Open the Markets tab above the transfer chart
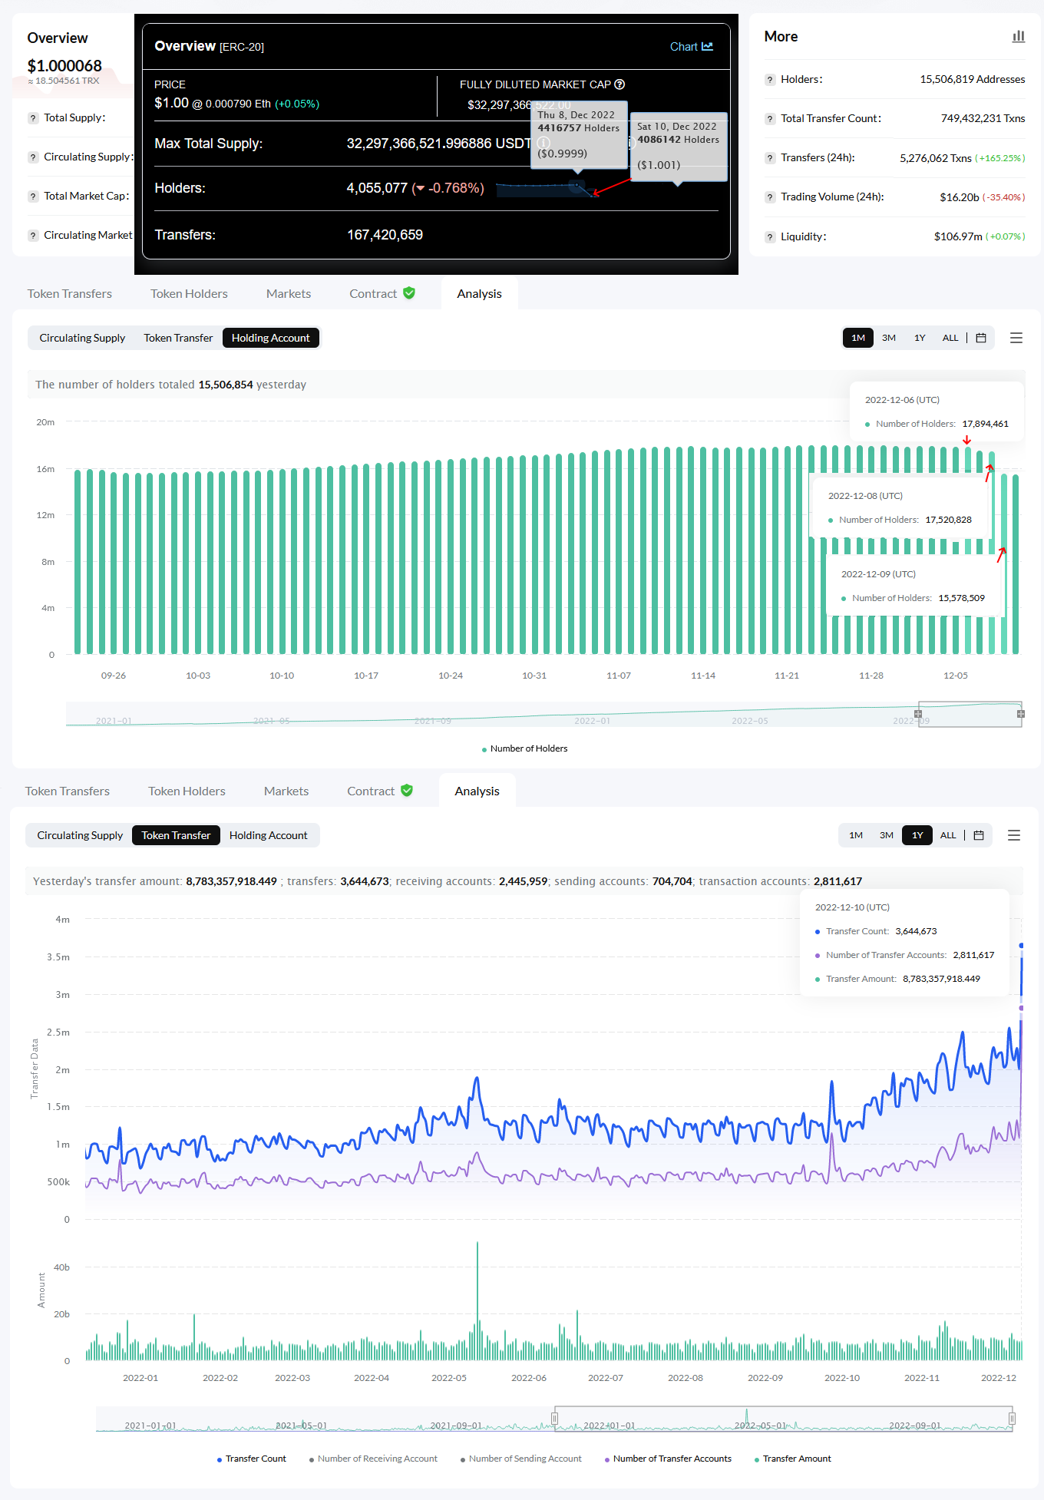 point(286,791)
